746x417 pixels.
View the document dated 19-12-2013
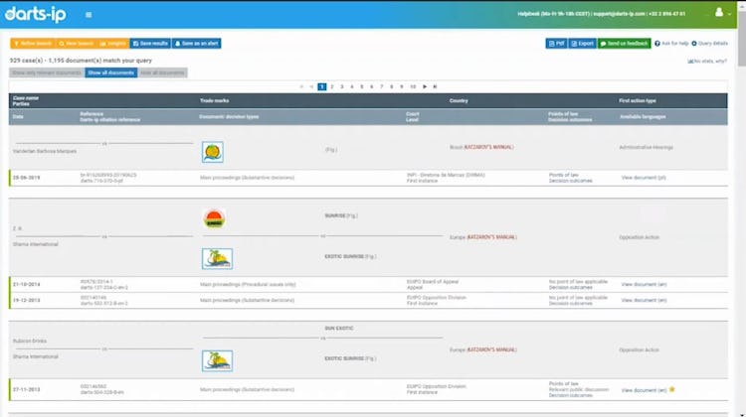(644, 301)
